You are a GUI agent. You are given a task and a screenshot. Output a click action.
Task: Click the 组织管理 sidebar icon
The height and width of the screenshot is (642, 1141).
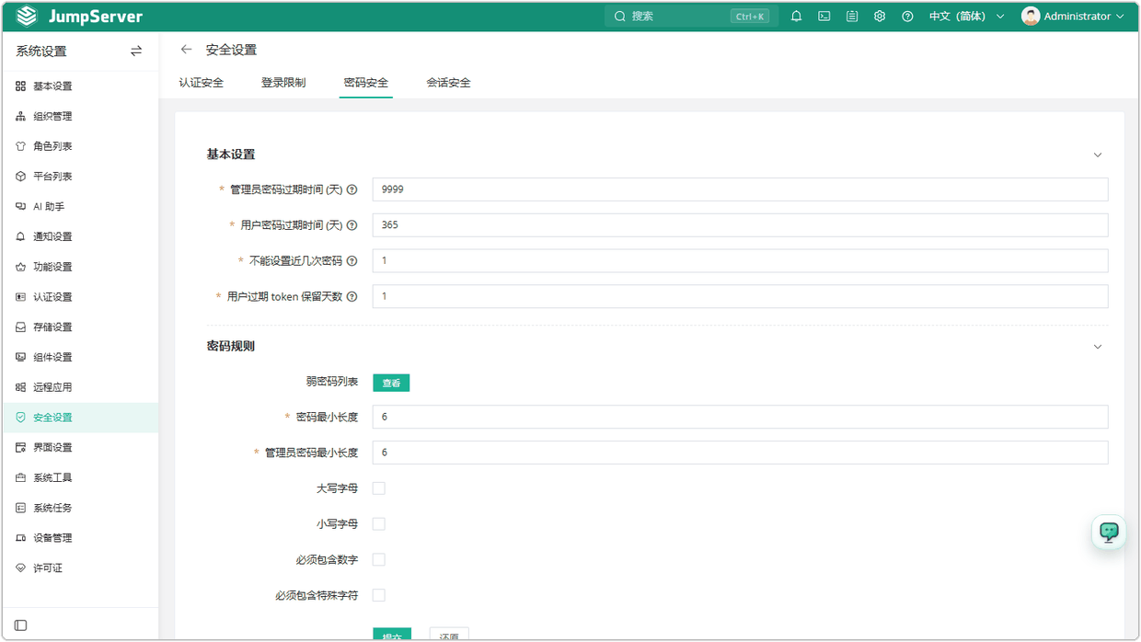click(20, 117)
